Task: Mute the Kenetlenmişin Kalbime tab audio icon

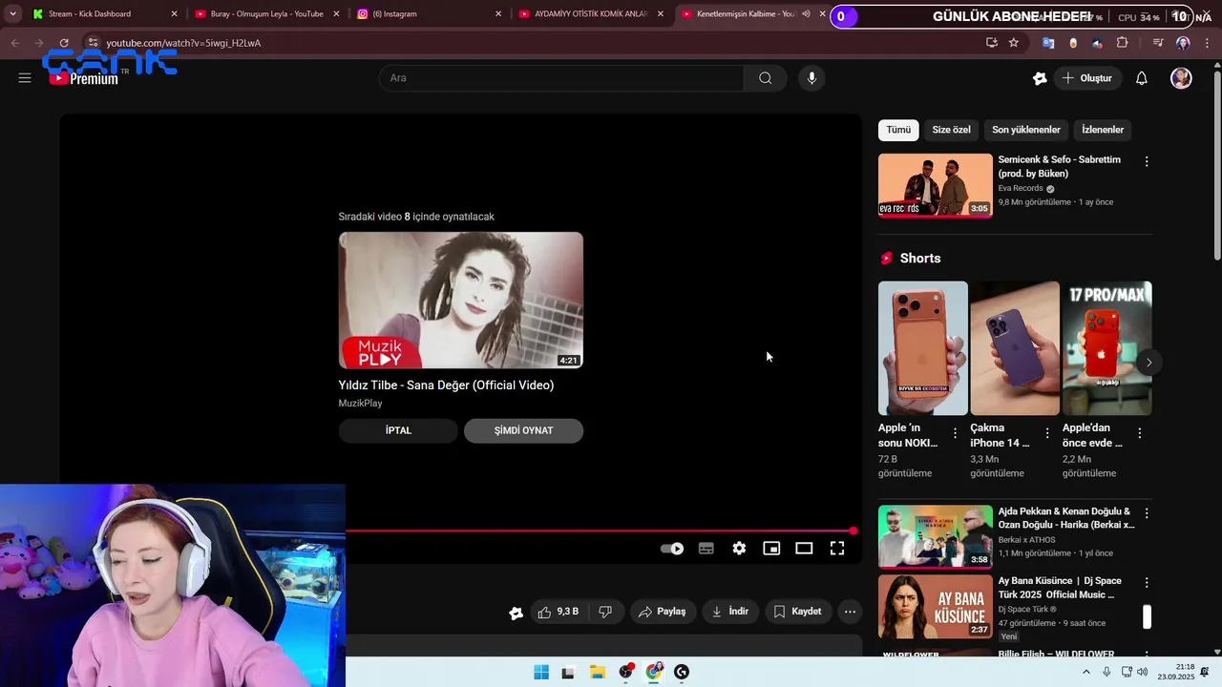Action: pos(806,14)
